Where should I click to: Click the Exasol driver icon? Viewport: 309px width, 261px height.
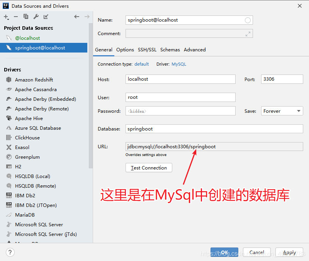(x=8, y=147)
